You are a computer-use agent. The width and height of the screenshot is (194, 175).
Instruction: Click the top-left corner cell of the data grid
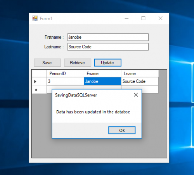pos(39,74)
